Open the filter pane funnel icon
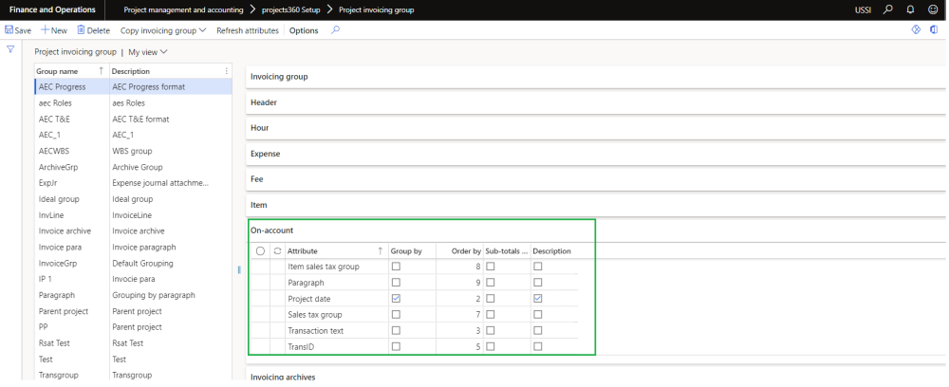 pos(10,49)
